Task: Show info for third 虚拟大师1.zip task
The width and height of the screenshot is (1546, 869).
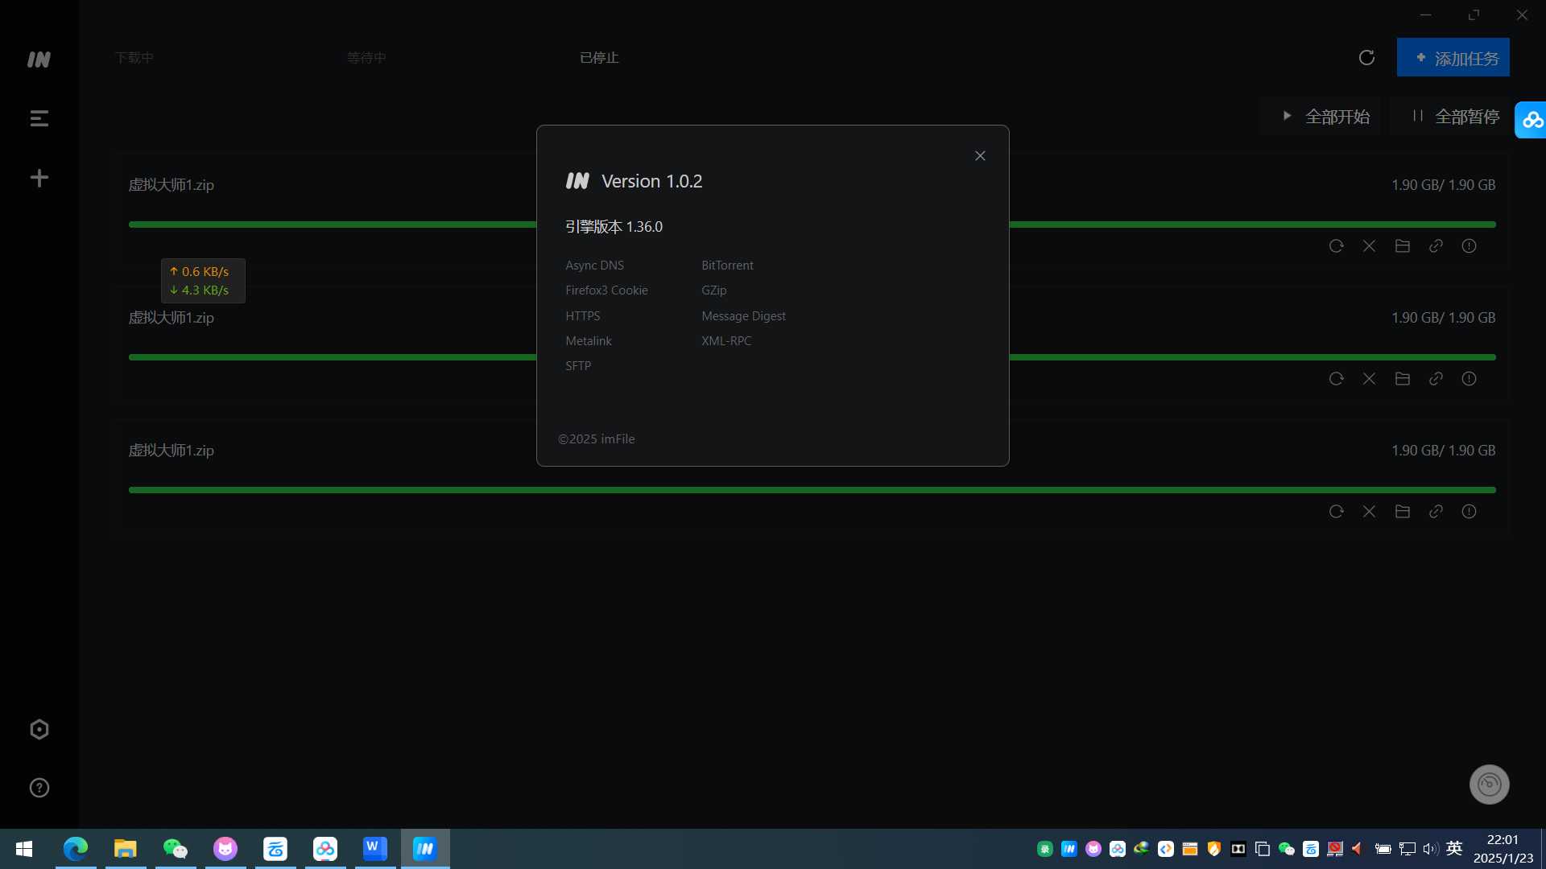Action: click(1469, 512)
